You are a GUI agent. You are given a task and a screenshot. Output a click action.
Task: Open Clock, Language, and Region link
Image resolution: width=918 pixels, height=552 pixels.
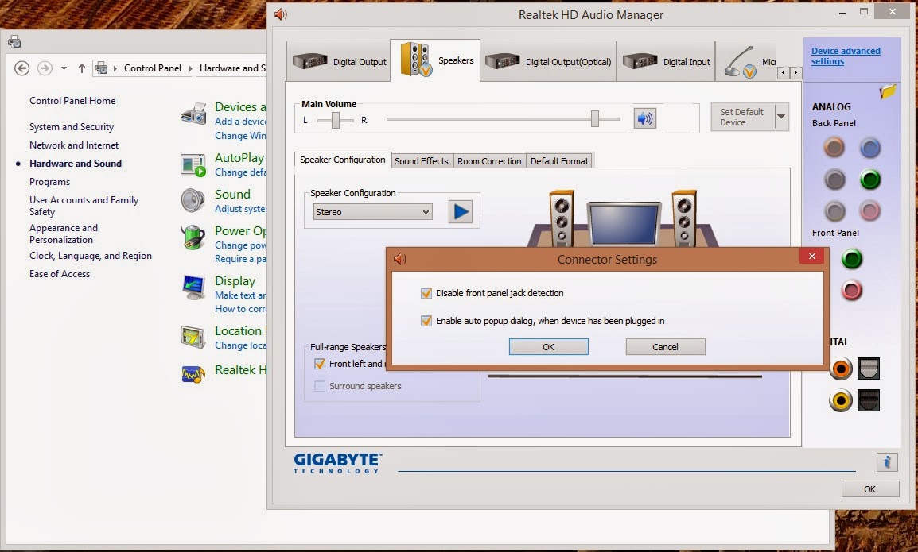coord(91,256)
